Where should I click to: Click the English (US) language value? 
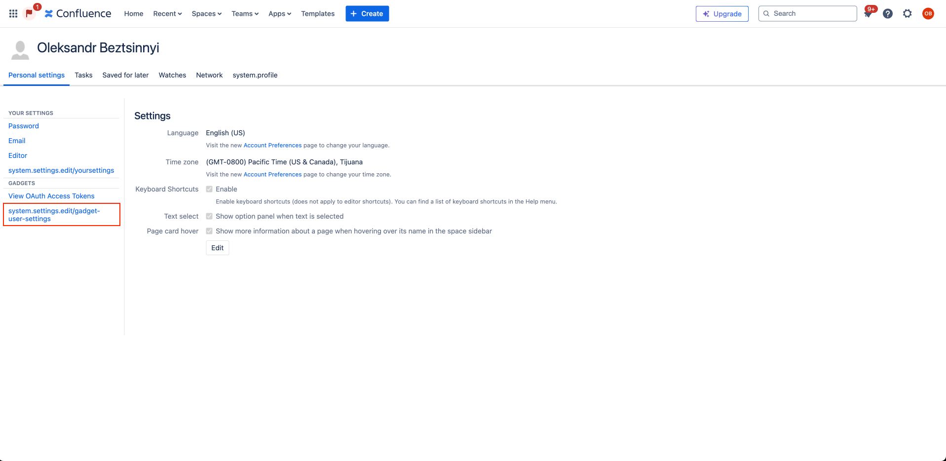[226, 133]
